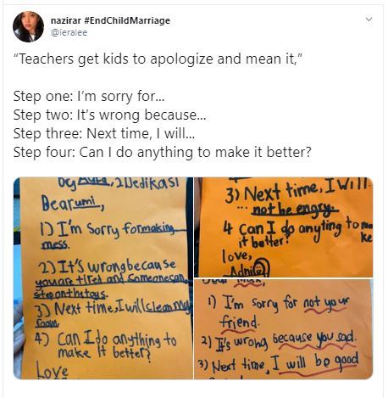Enlarge the left 'Dear umi' letter photo
Image resolution: width=388 pixels, height=398 pixels.
click(x=103, y=278)
